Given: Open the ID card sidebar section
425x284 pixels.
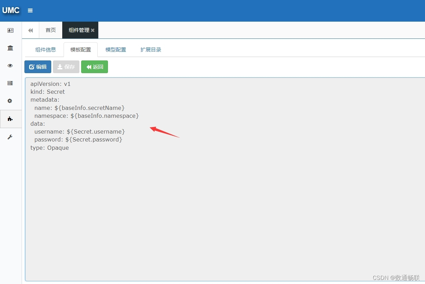Looking at the screenshot, I should click(10, 31).
